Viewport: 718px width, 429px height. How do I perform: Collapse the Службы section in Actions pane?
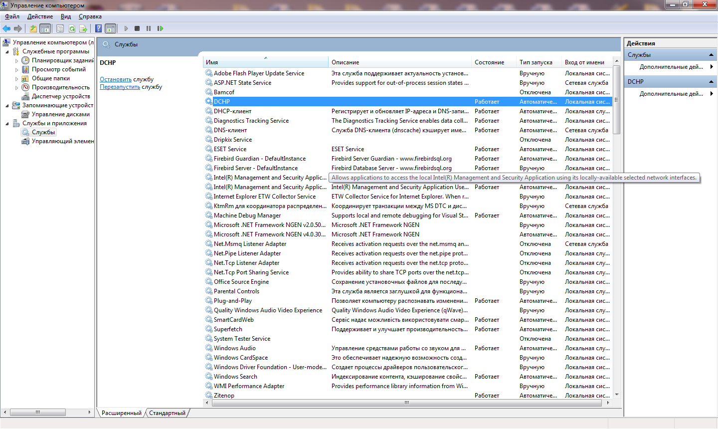click(711, 55)
